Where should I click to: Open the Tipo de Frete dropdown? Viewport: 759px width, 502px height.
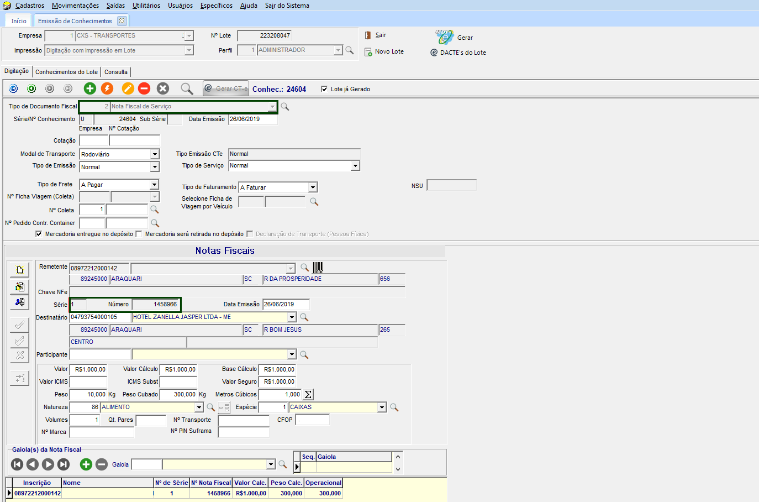155,185
